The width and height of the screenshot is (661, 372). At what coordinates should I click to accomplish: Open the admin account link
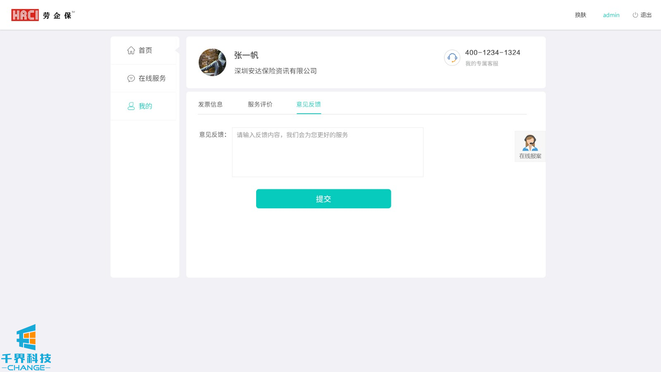tap(611, 15)
